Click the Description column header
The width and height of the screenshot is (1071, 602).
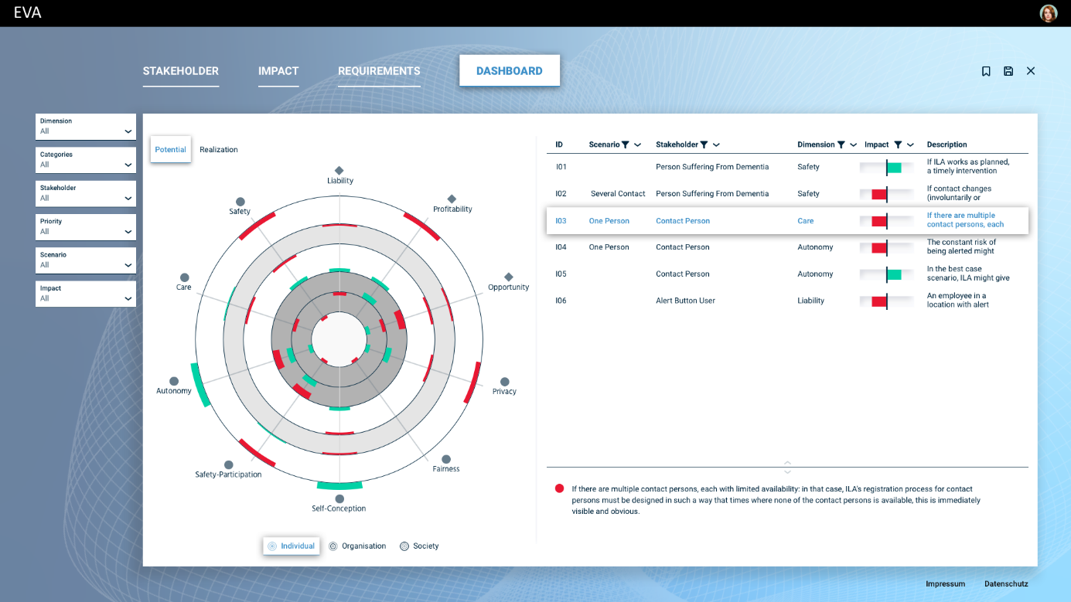tap(947, 145)
